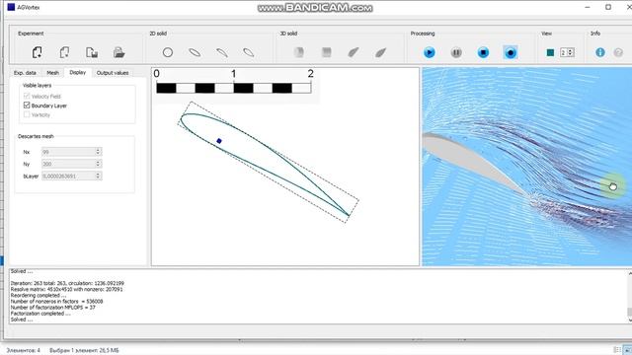Image resolution: width=632 pixels, height=355 pixels.
Task: Open an experiment with the folder icon
Action: coord(118,52)
